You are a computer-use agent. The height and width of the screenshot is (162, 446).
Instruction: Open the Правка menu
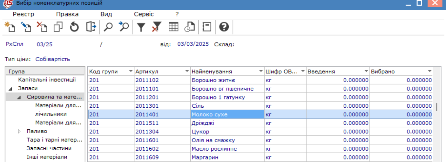pyautogui.click(x=67, y=14)
